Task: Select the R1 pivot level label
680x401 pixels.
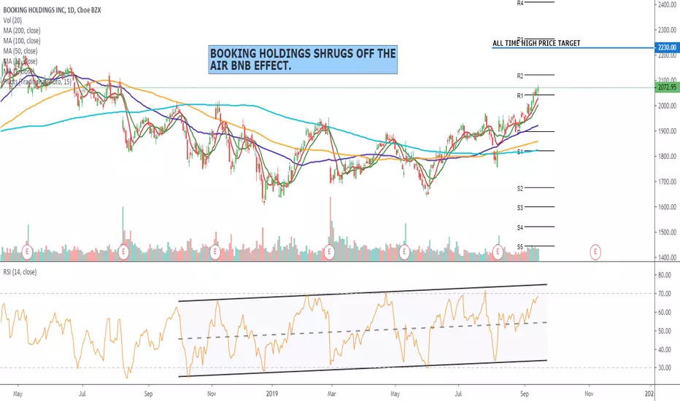Action: coord(520,96)
